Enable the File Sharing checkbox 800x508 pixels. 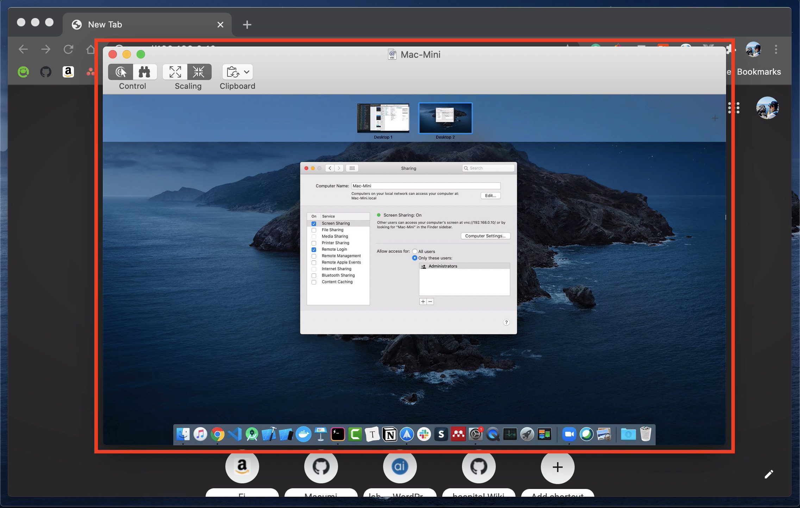(x=314, y=230)
